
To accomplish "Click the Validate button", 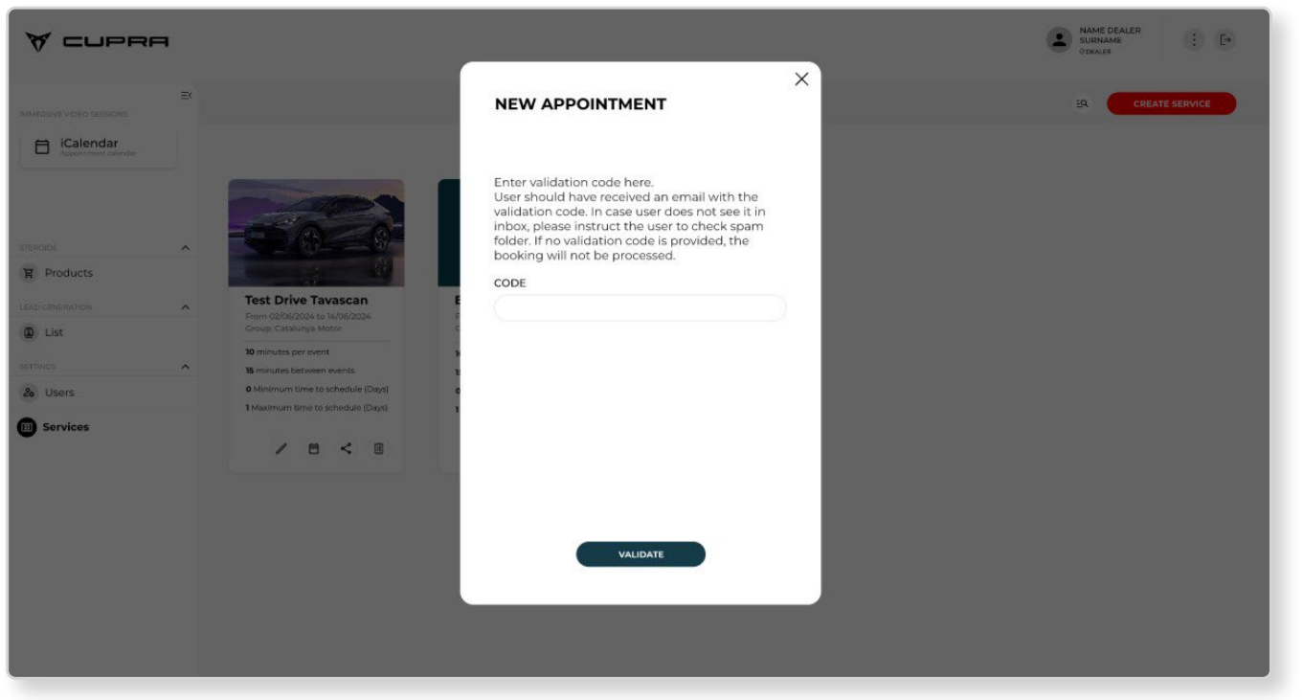I will (x=640, y=554).
